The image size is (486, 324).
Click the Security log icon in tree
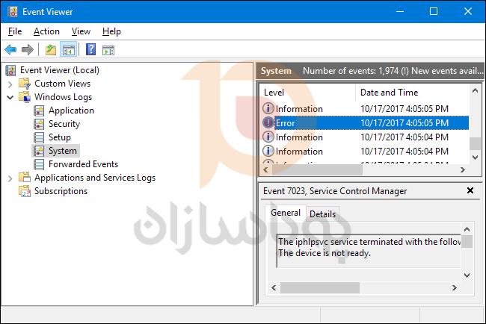[x=39, y=124]
